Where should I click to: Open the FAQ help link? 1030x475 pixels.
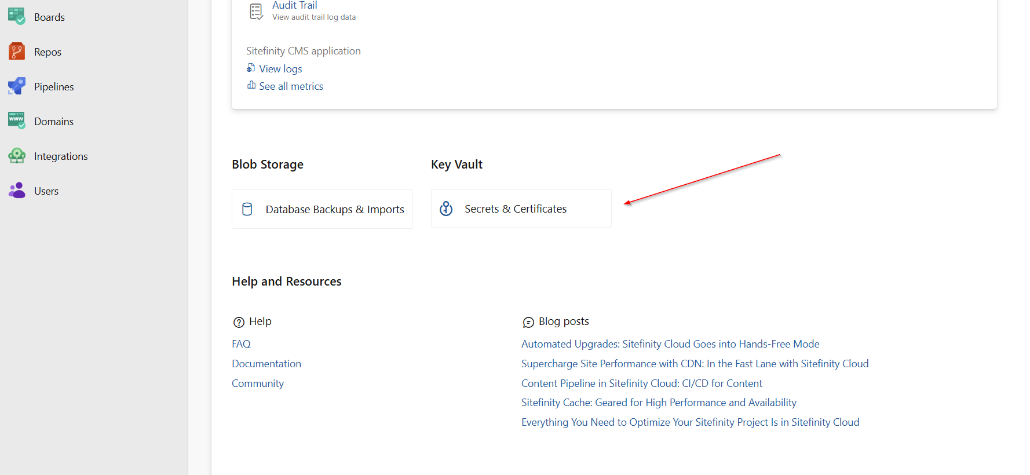tap(241, 344)
